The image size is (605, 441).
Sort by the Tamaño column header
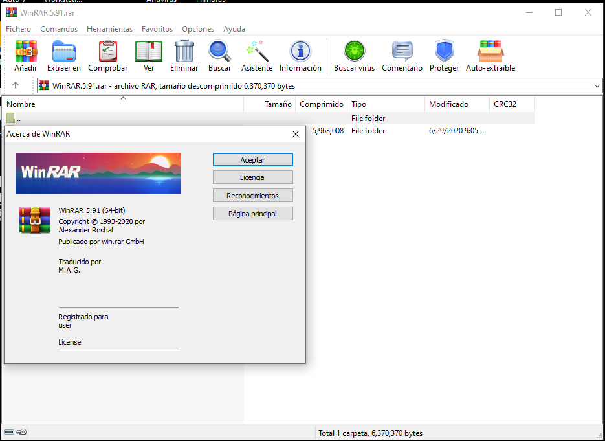270,104
